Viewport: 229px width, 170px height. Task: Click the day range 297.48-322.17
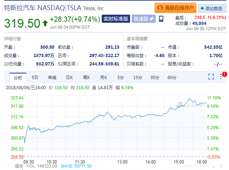pyautogui.click(x=104, y=55)
